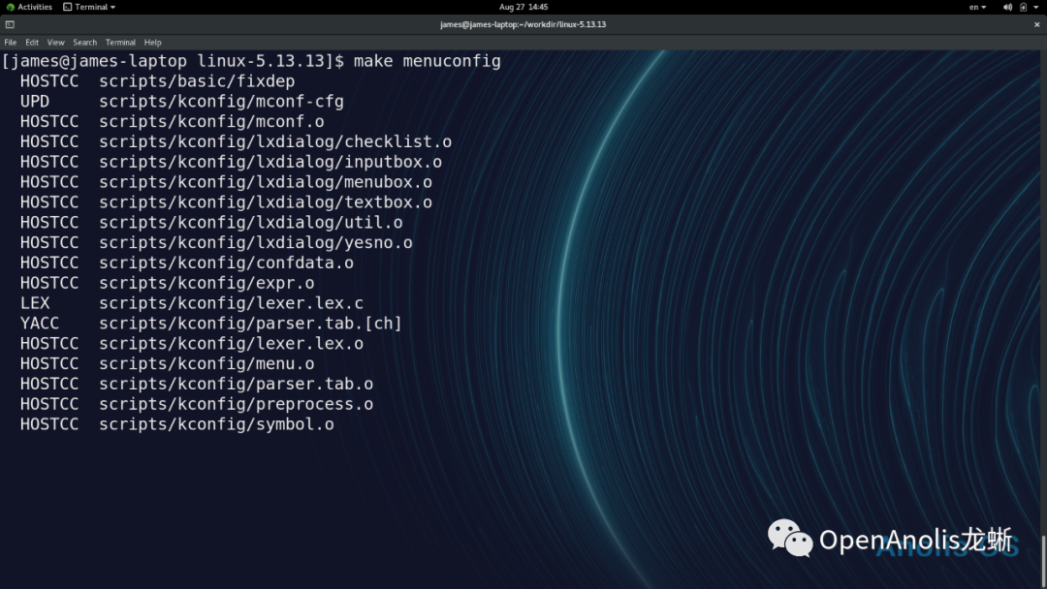The width and height of the screenshot is (1047, 589).
Task: Click the window title james@james-laptop path
Action: (523, 24)
